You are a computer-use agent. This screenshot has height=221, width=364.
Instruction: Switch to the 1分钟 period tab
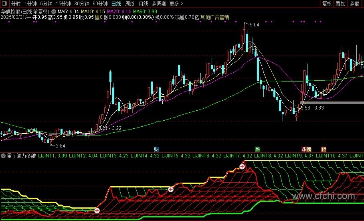point(30,4)
